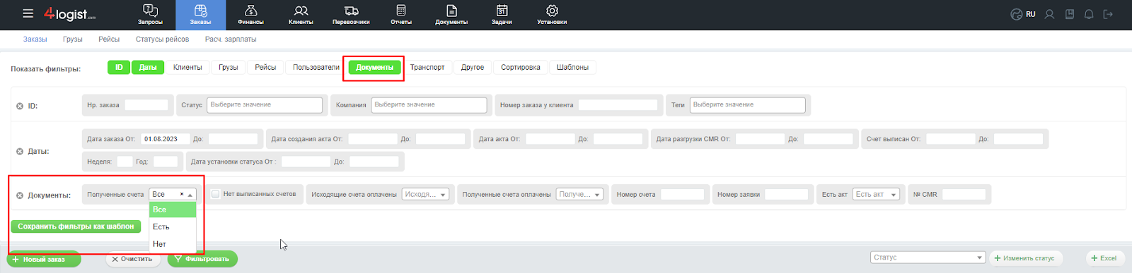
Task: Go to the Расч. зарплаты sub-tab
Action: pyautogui.click(x=231, y=40)
